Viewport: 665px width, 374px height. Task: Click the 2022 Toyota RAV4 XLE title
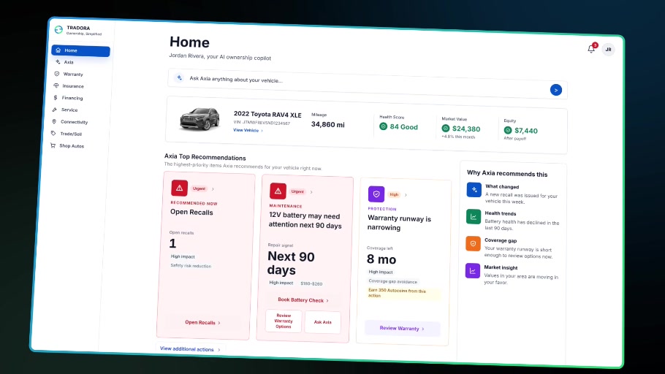coord(267,115)
